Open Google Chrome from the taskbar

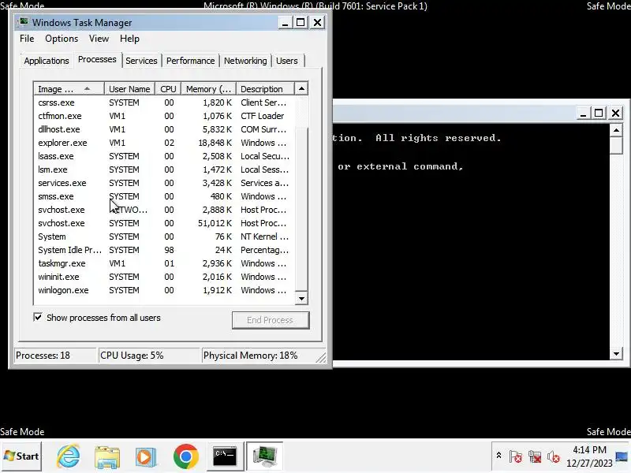click(185, 456)
